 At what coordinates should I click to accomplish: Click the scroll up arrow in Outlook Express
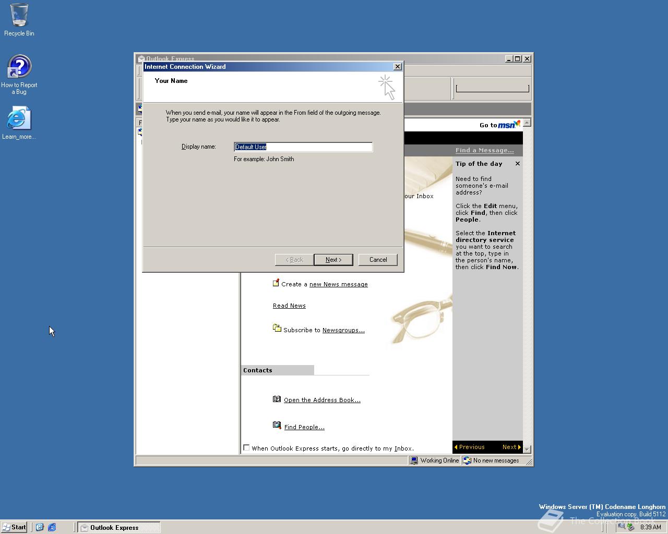tap(527, 123)
